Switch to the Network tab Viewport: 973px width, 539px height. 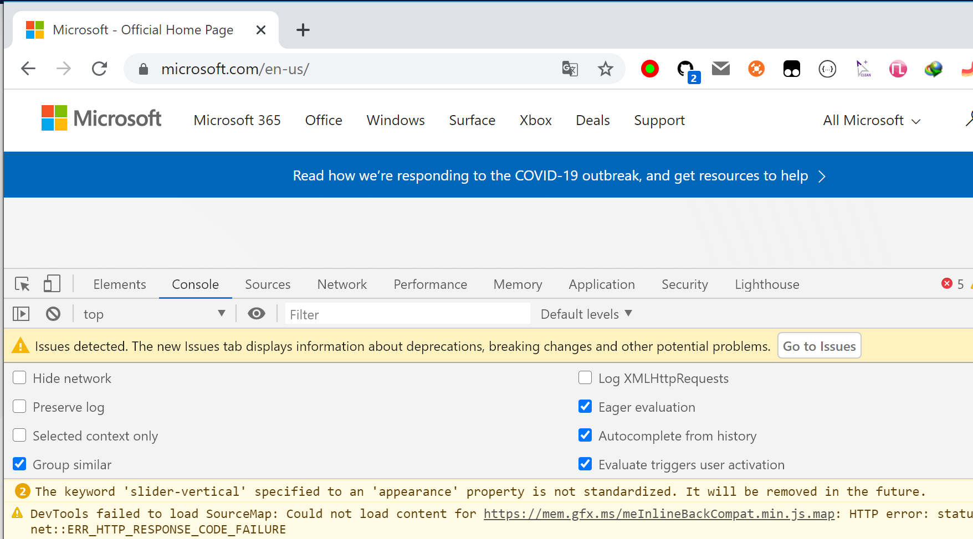coord(342,284)
